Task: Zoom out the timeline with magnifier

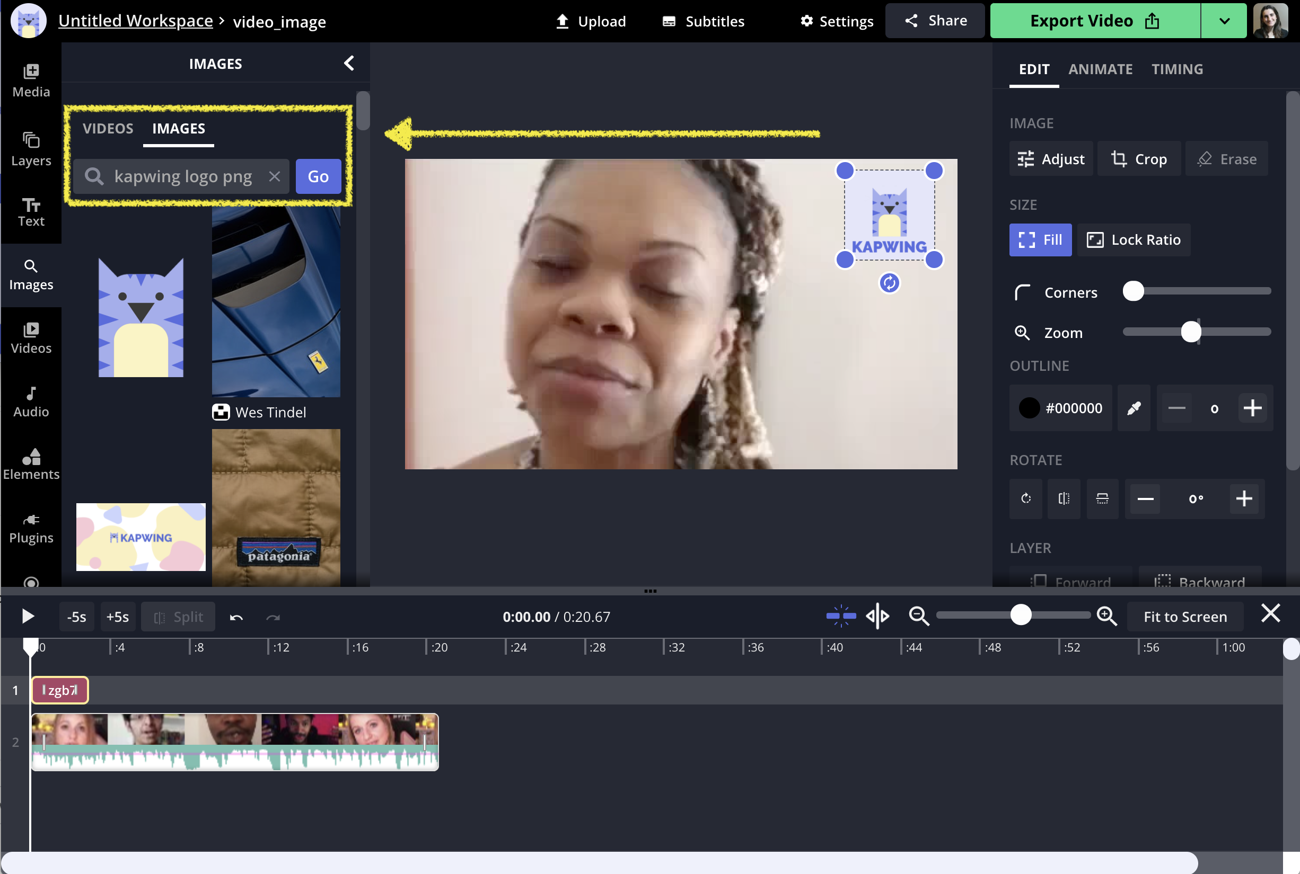Action: tap(918, 616)
